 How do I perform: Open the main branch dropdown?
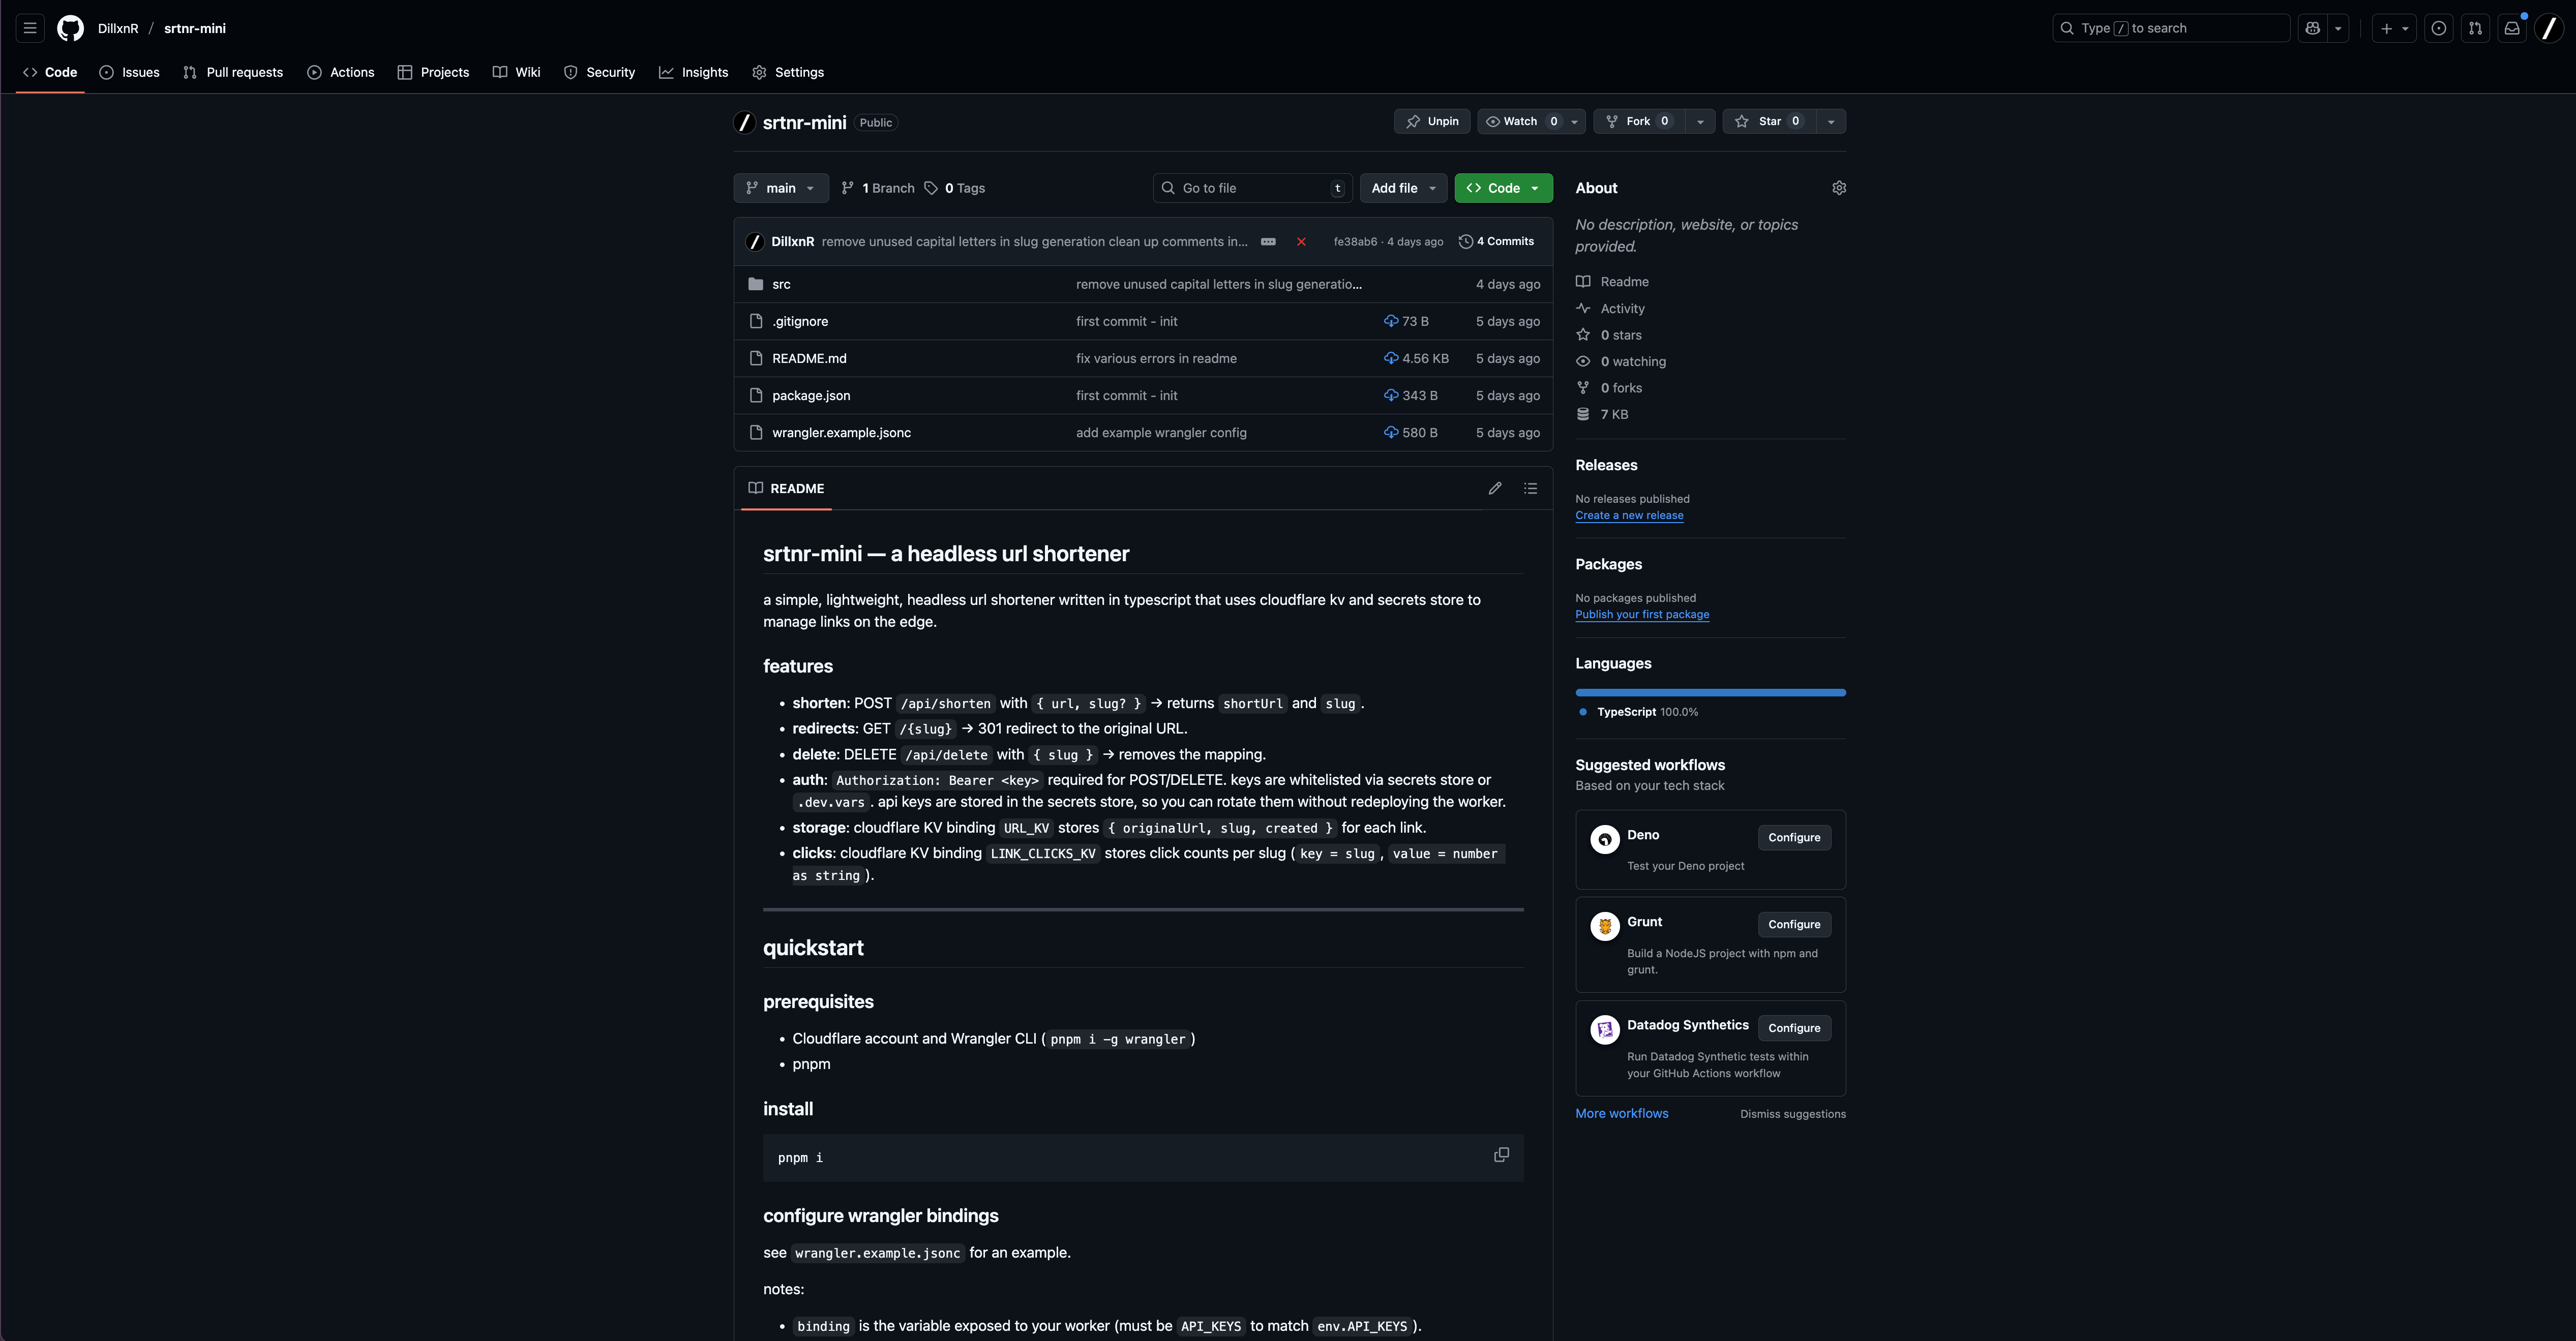[780, 188]
